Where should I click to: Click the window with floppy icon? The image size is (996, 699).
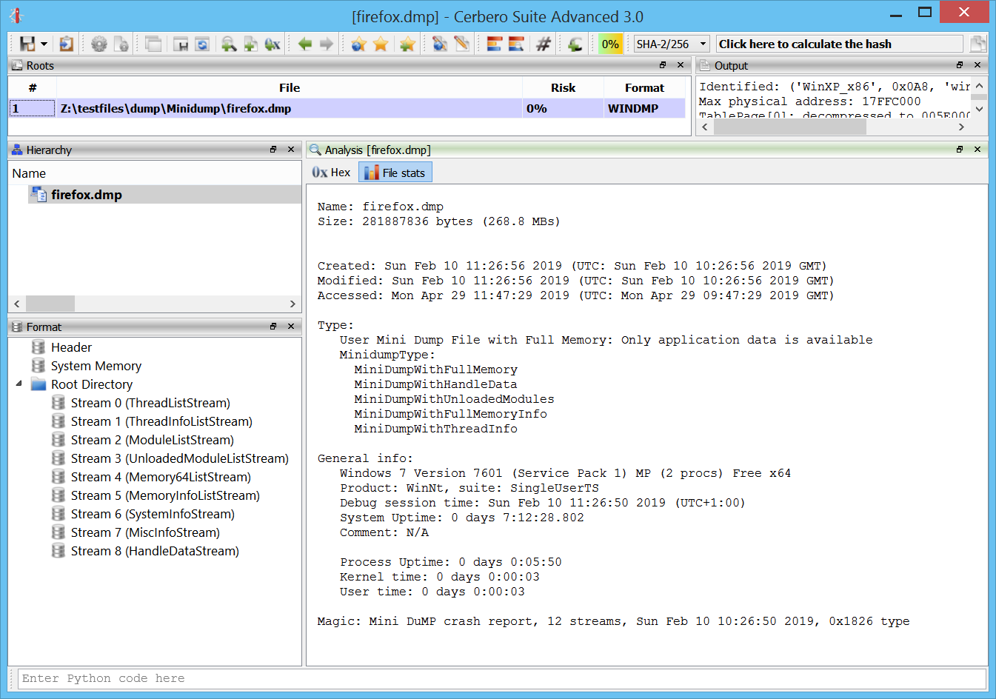181,44
